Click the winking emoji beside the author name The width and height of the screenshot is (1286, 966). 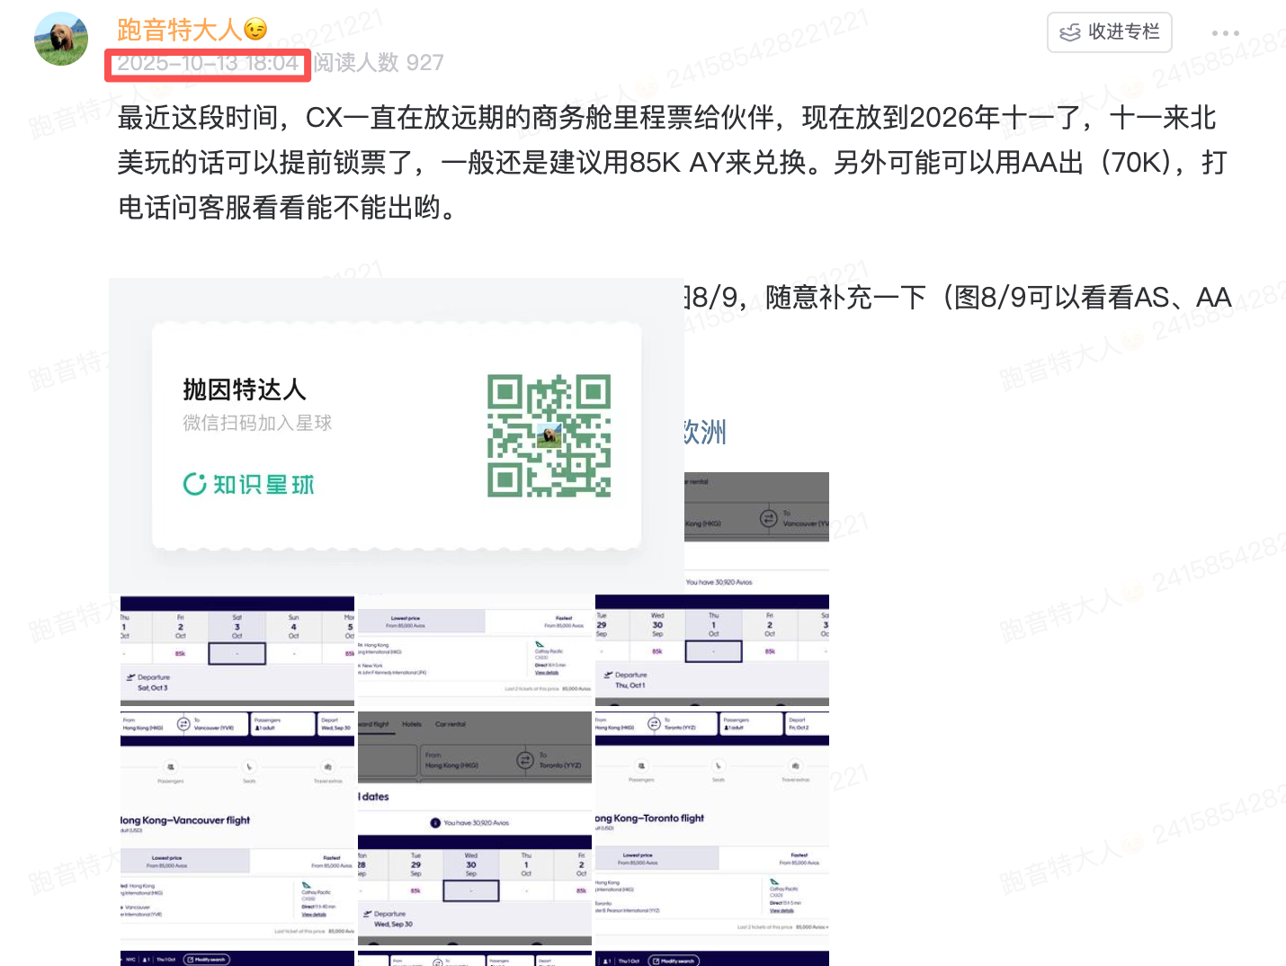point(256,30)
